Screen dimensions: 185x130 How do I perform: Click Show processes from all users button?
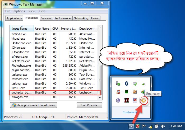[x=34, y=105]
